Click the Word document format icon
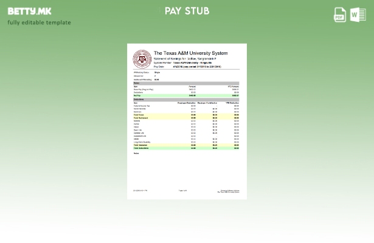The height and width of the screenshot is (243, 374). [x=358, y=15]
